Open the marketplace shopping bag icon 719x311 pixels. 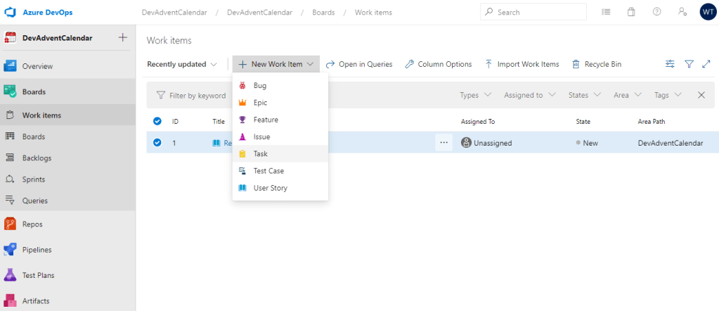coord(631,13)
